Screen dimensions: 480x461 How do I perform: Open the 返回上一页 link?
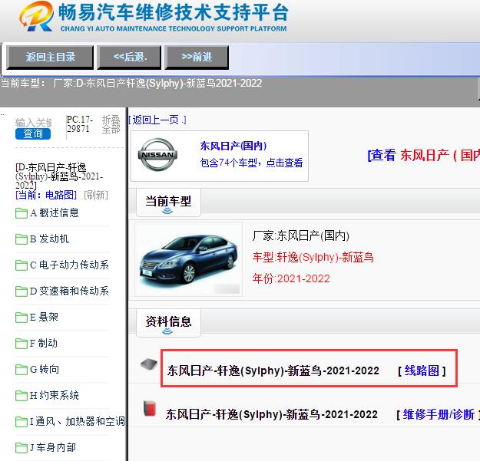point(157,120)
